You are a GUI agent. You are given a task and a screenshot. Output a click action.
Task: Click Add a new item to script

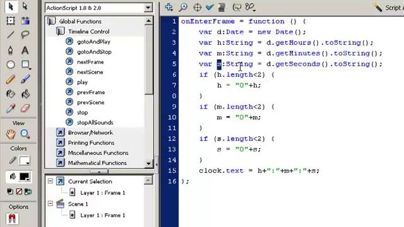(169, 7)
